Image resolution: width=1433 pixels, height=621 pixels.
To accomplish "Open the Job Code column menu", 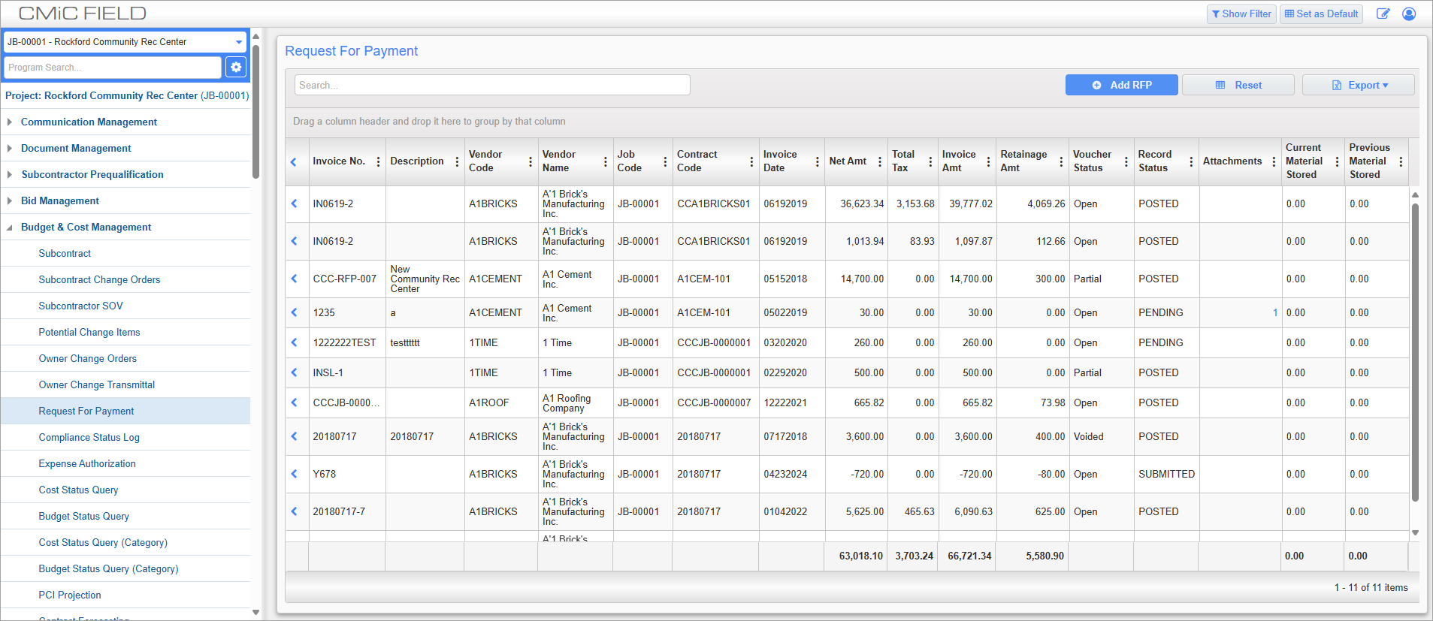I will pos(665,161).
